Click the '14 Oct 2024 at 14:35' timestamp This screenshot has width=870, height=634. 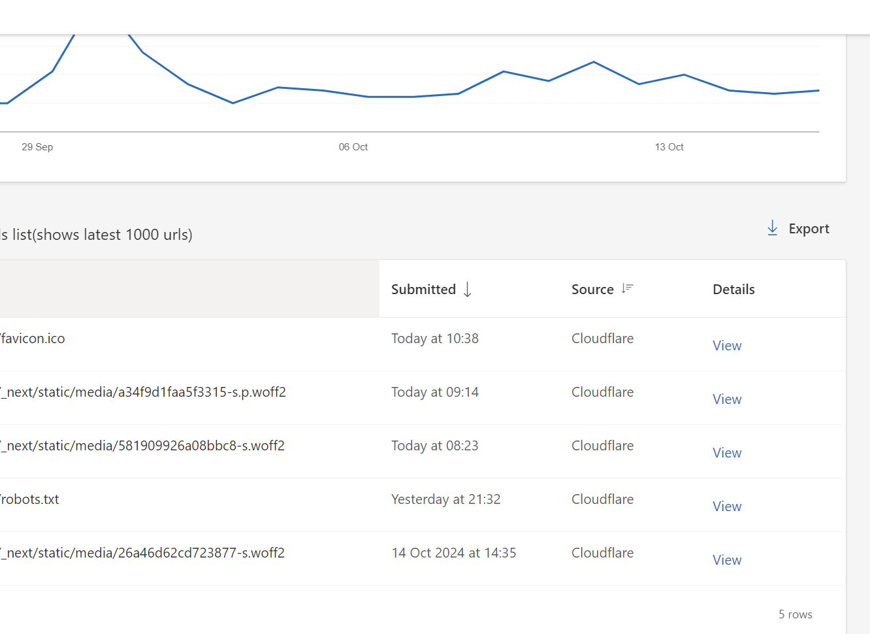[454, 553]
